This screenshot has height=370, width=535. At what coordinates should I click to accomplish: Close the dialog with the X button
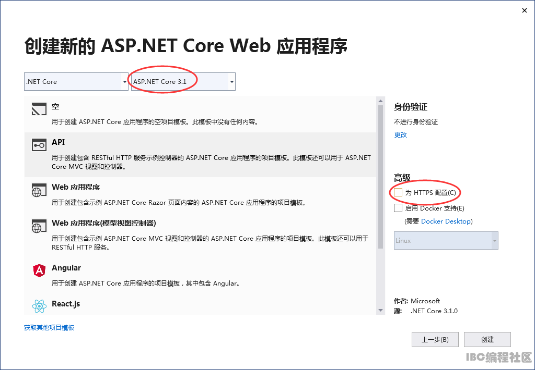pos(525,10)
